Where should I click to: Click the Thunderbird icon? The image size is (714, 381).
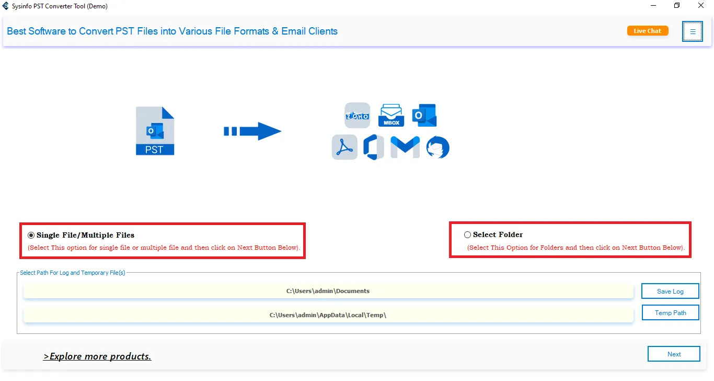tap(437, 147)
